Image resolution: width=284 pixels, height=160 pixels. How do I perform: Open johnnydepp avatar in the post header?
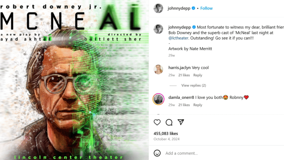(x=158, y=8)
